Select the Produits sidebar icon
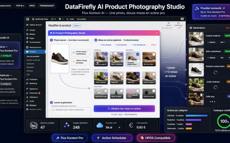 click(x=27, y=51)
